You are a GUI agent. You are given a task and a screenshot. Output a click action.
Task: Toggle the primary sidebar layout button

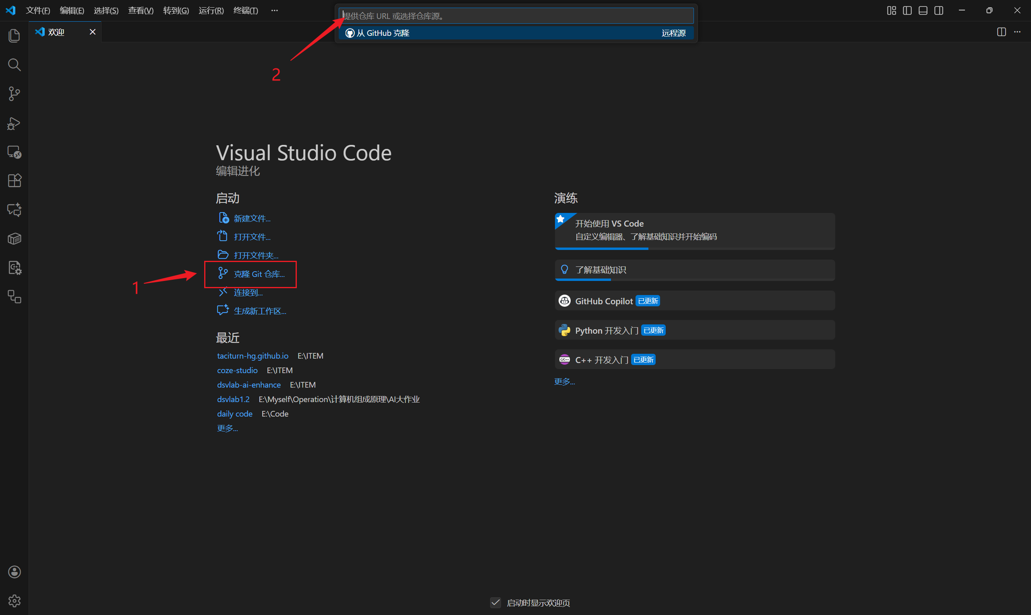pyautogui.click(x=907, y=10)
